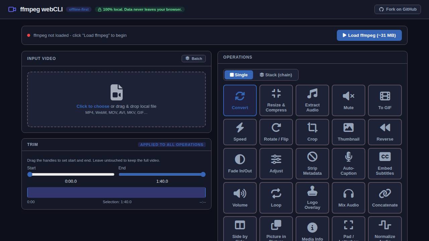
Task: Select the Thumbnail operation
Action: pyautogui.click(x=349, y=132)
